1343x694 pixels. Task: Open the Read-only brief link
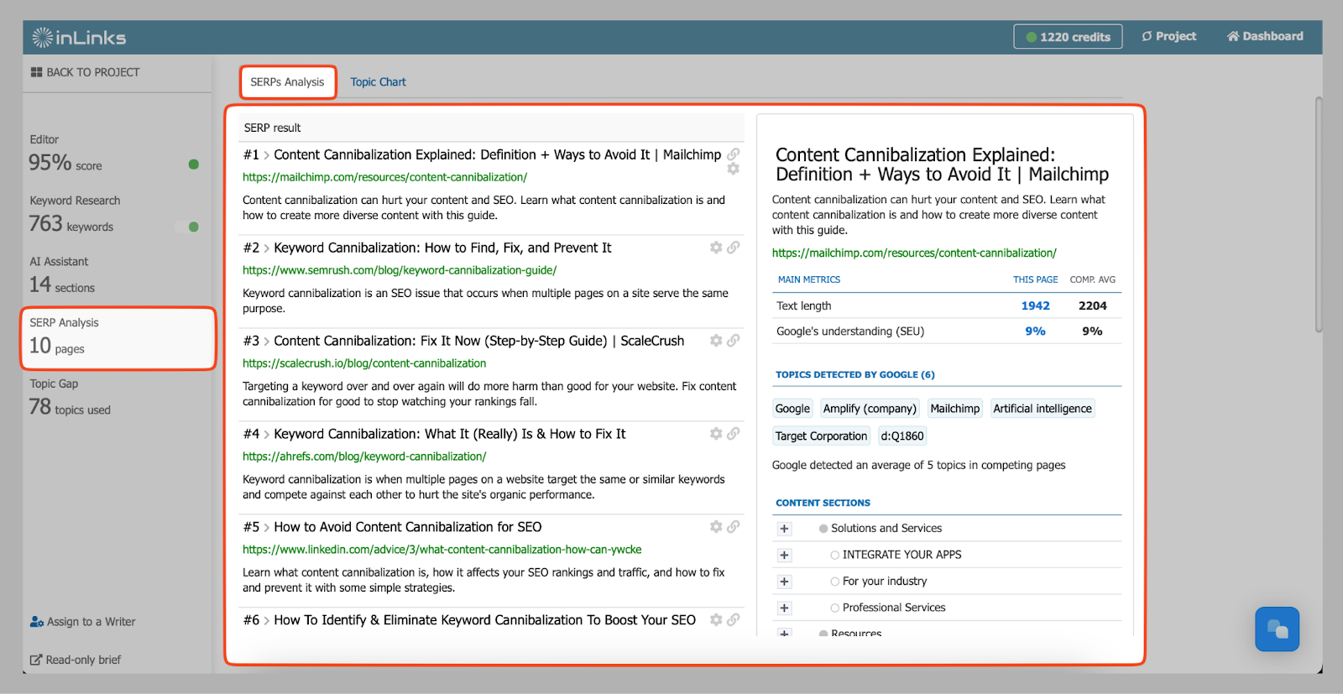[x=76, y=660]
